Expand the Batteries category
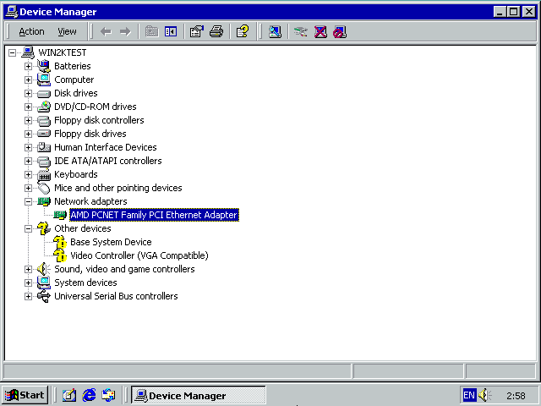The width and height of the screenshot is (541, 406). (x=28, y=66)
